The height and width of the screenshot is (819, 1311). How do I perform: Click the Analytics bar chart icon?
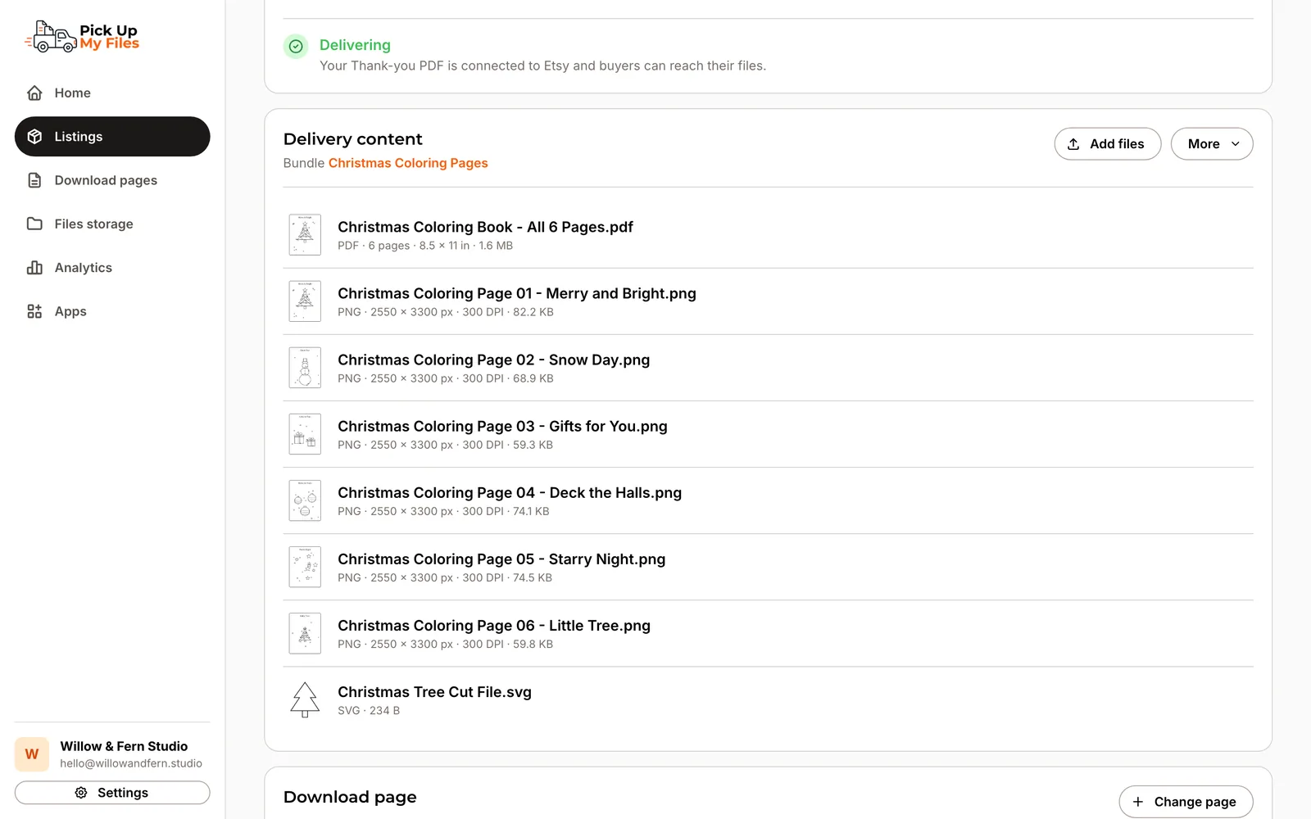(34, 268)
